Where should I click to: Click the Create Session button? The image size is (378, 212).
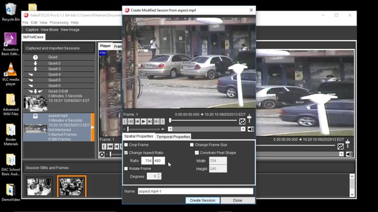tap(203, 200)
